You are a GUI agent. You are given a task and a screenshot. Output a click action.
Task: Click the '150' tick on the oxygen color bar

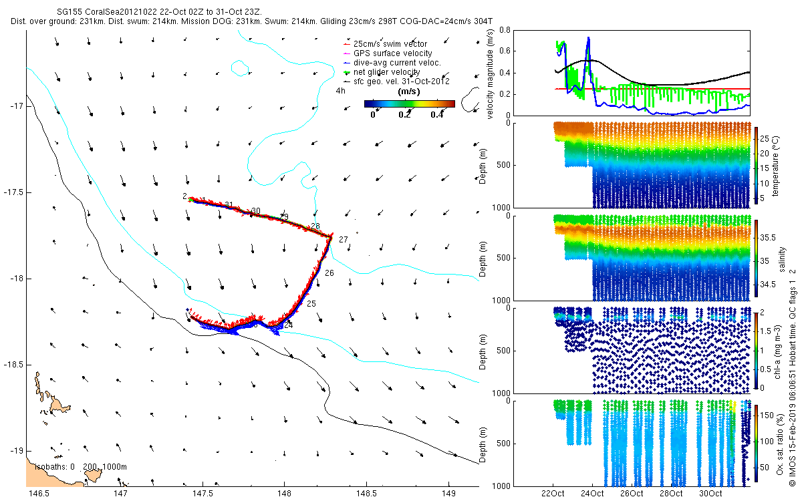[x=767, y=415]
